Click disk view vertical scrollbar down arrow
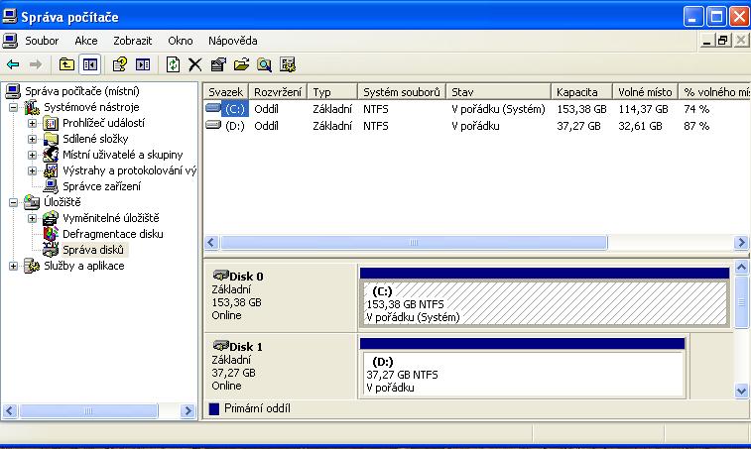This screenshot has height=449, width=751. coord(741,392)
